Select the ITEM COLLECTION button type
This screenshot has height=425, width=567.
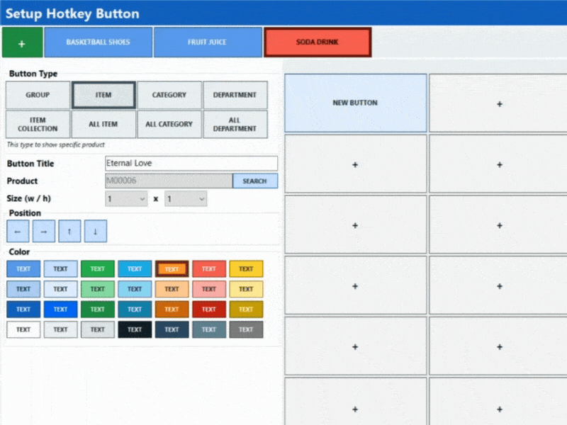point(38,124)
